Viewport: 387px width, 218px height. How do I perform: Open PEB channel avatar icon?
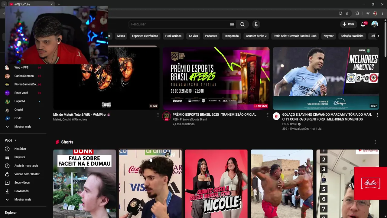click(166, 116)
